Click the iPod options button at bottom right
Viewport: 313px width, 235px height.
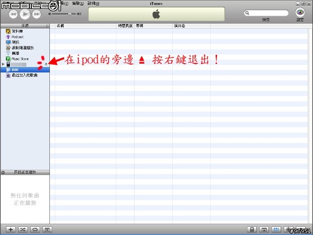pyautogui.click(x=252, y=230)
